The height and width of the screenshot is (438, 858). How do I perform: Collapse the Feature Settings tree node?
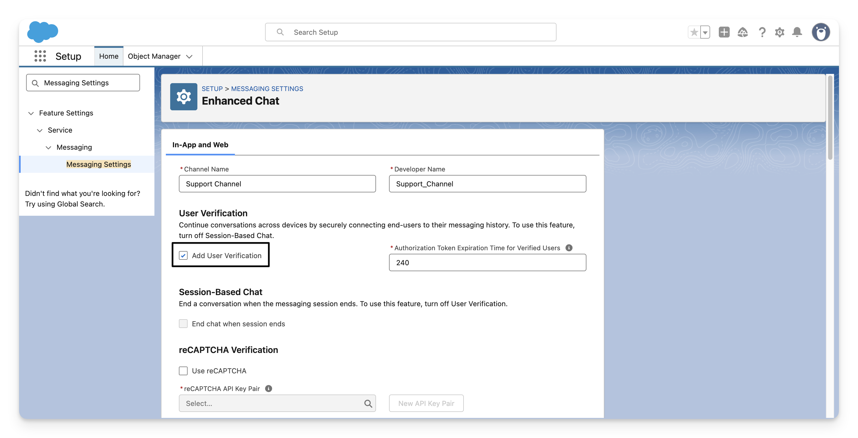(31, 113)
